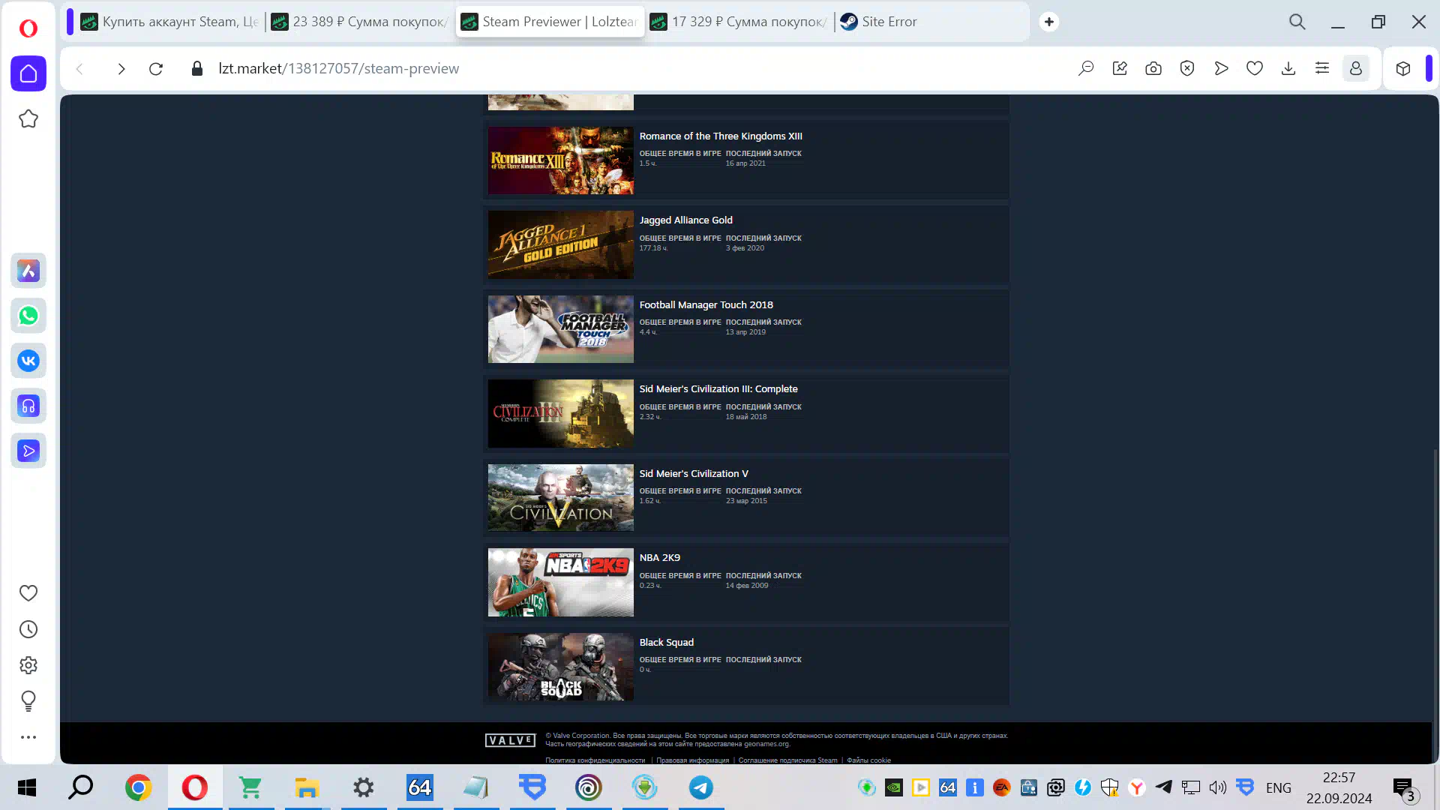Open 'Правовая информация' footer link

coord(693,760)
